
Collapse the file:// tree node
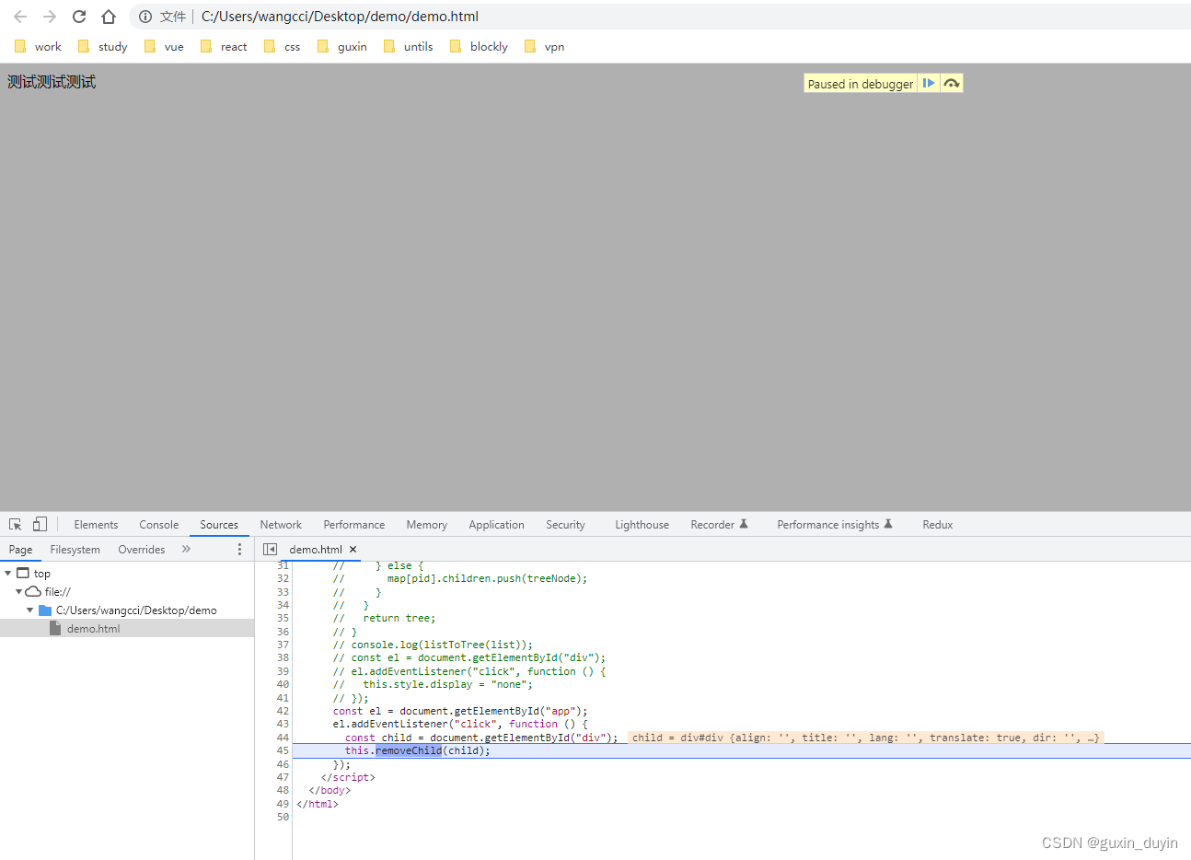pyautogui.click(x=18, y=591)
